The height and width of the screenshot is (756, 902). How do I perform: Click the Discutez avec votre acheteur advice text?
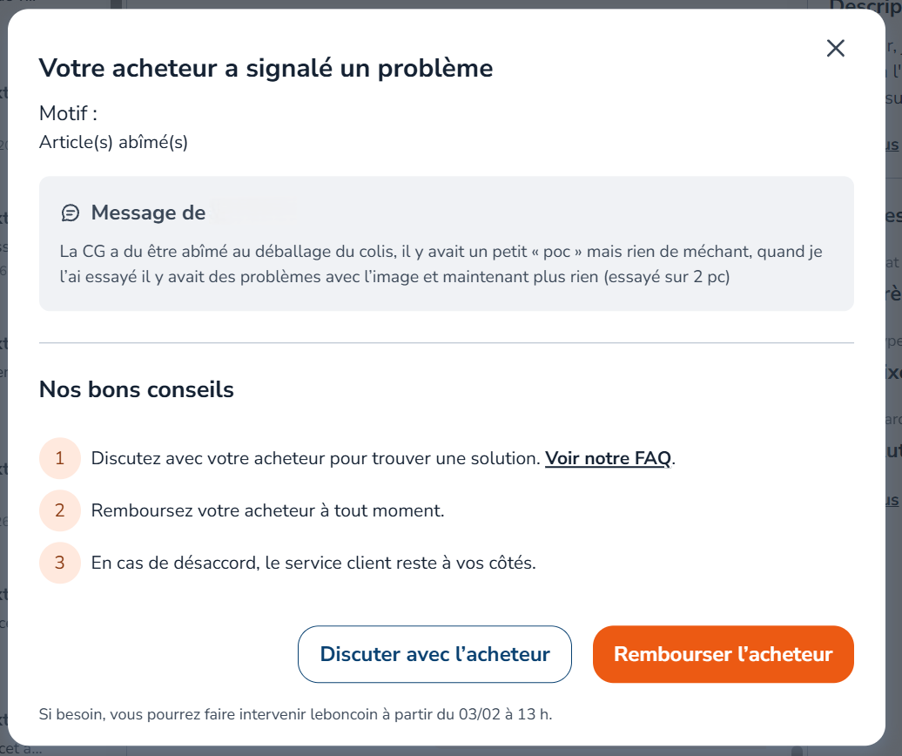[315, 458]
